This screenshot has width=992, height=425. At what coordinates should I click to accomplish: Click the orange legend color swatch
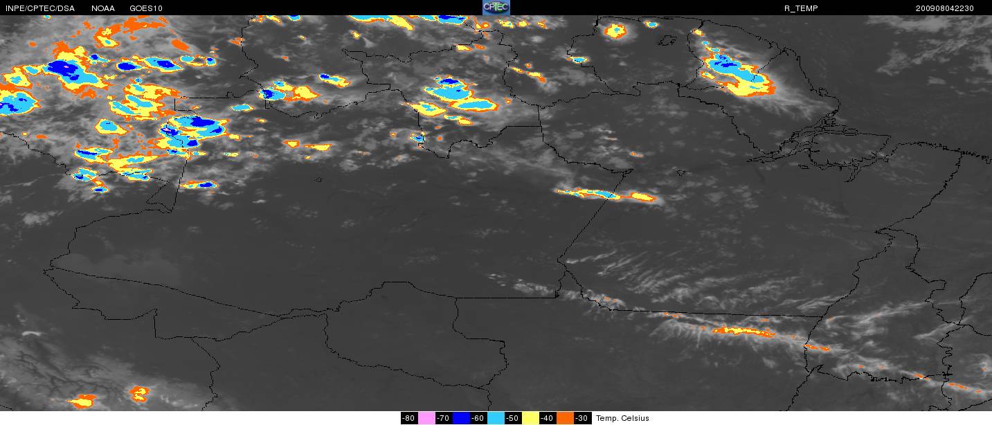click(565, 418)
